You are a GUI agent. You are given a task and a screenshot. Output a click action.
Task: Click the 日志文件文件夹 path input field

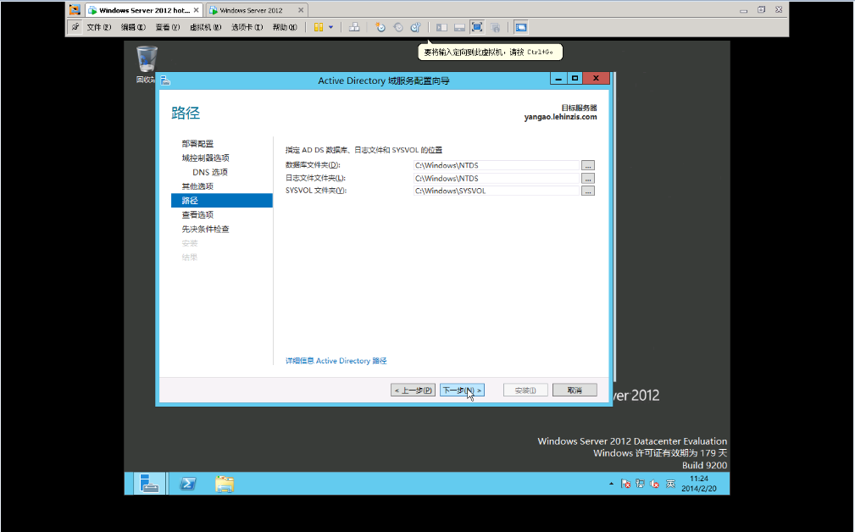click(x=497, y=178)
